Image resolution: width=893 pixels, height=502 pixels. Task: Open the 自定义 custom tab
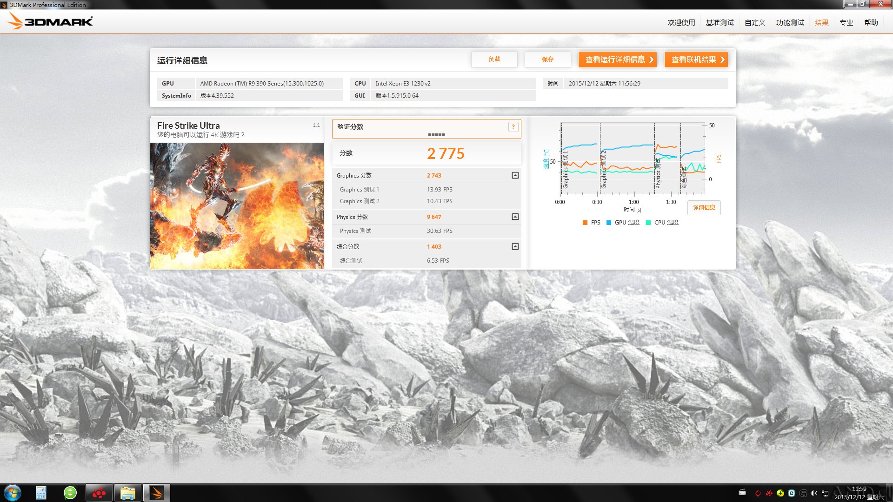point(754,22)
